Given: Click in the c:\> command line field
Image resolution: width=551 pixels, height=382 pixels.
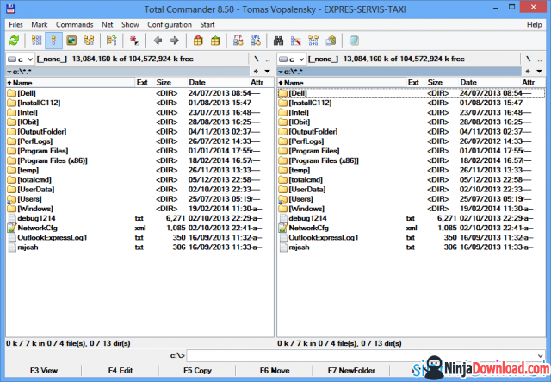Looking at the screenshot, I should pyautogui.click(x=365, y=355).
